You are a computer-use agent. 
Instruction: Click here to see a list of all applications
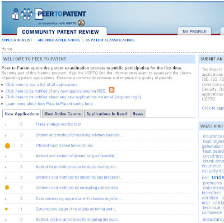tap(42, 85)
